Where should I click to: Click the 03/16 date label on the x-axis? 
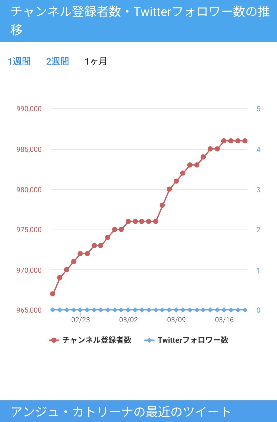(x=224, y=320)
